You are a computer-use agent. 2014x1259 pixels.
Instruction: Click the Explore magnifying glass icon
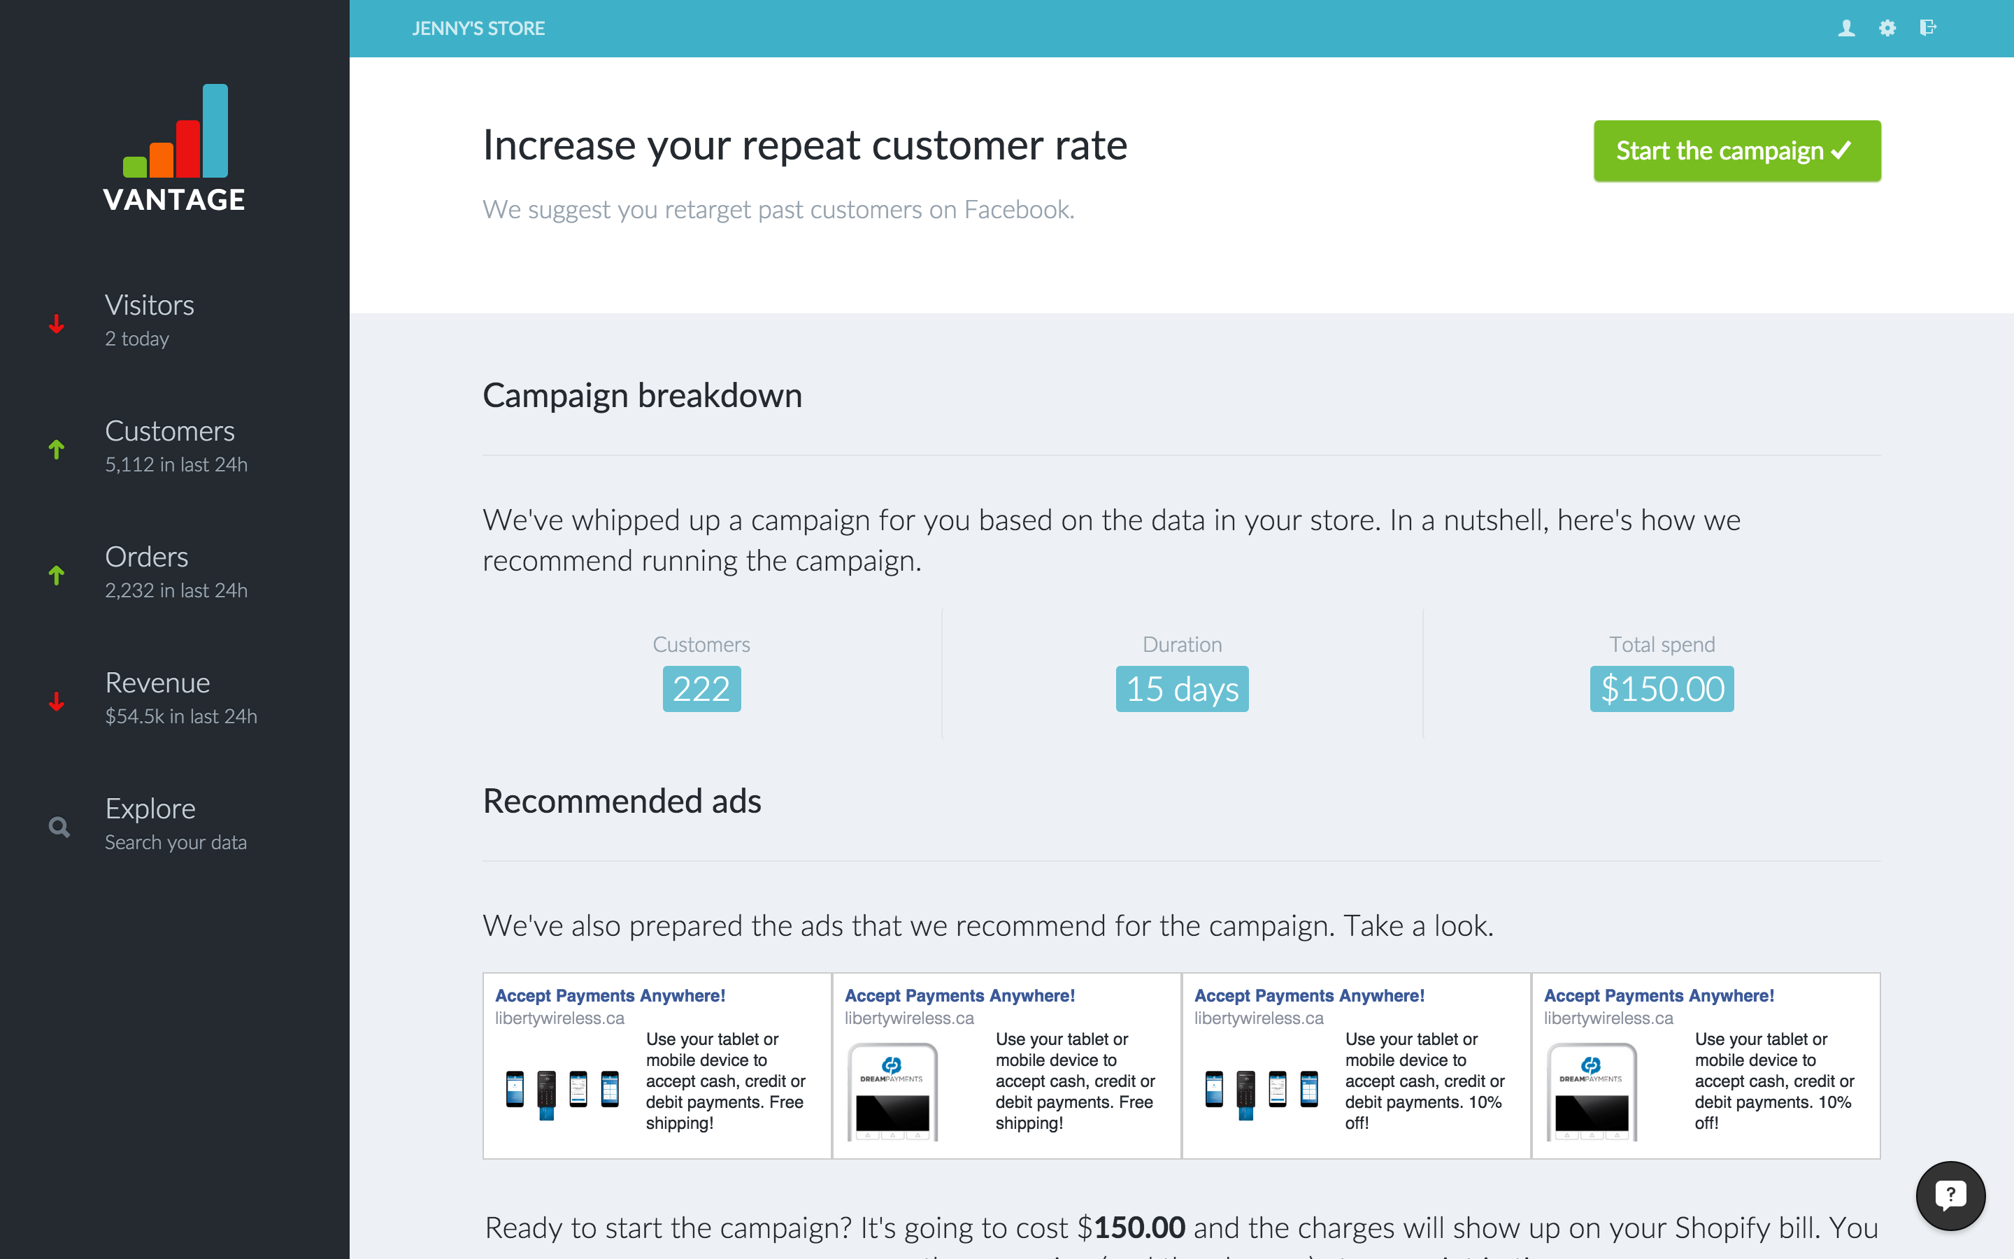click(x=58, y=826)
